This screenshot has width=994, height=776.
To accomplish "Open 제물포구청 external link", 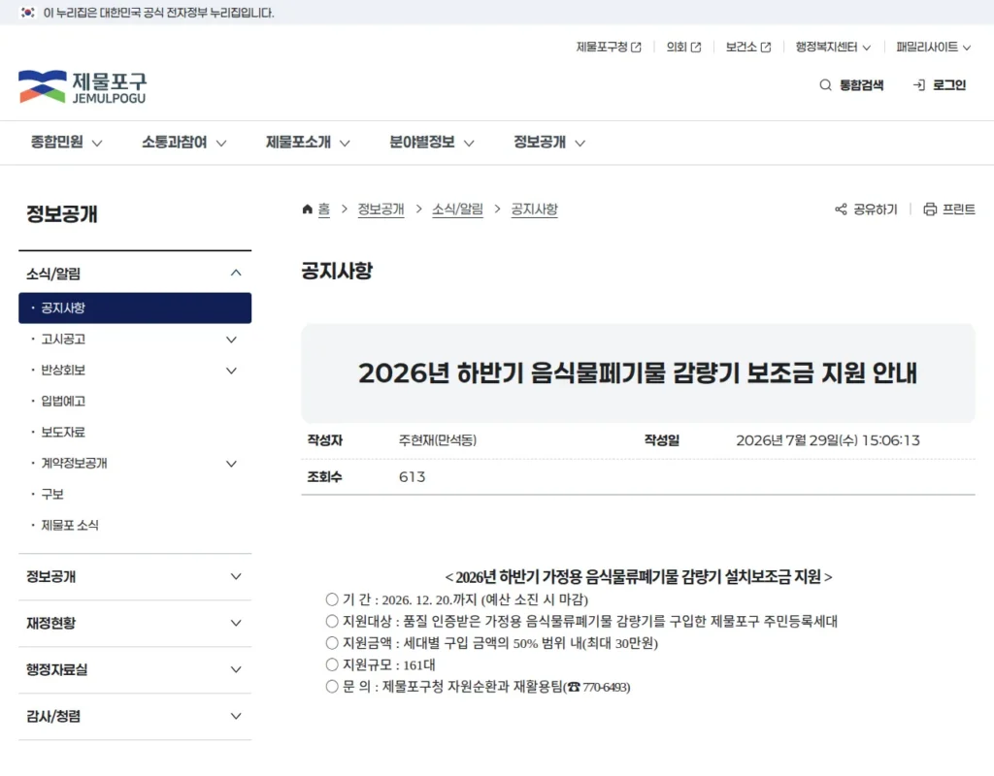I will tap(609, 48).
